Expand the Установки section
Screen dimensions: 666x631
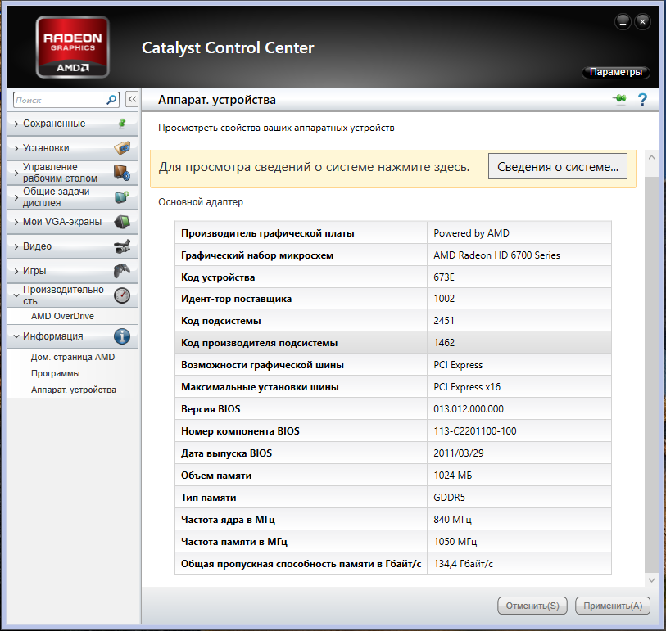[x=16, y=148]
